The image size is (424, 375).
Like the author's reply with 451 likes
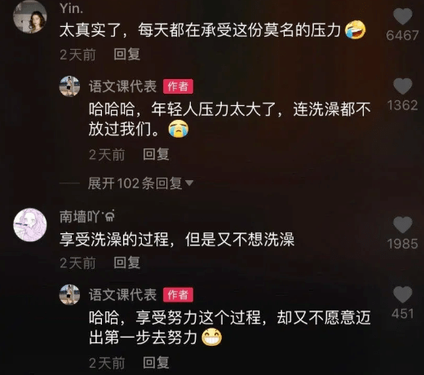tap(403, 294)
